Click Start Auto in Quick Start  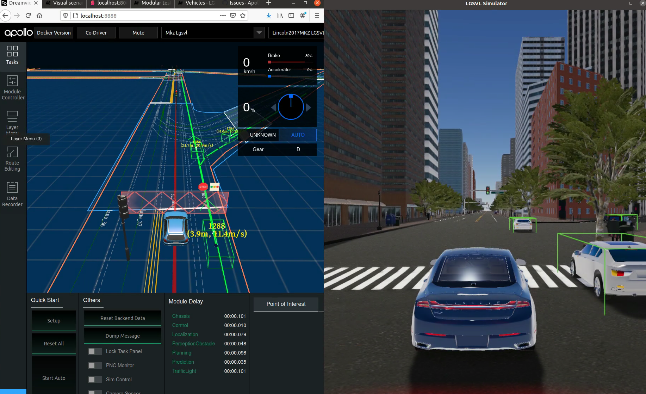(54, 378)
